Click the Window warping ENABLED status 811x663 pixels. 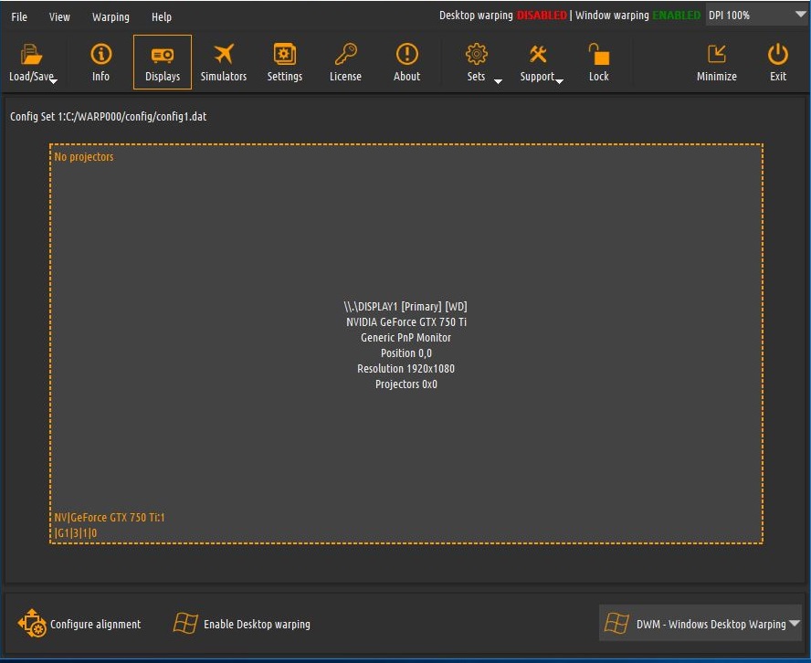pos(638,15)
